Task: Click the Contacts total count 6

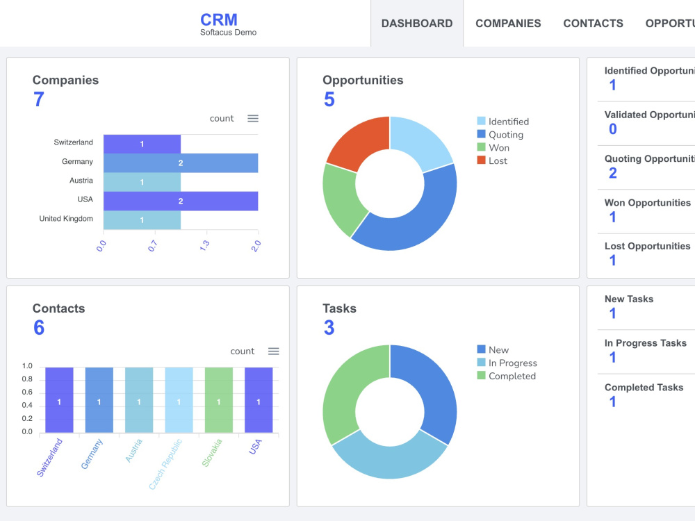Action: click(x=39, y=328)
